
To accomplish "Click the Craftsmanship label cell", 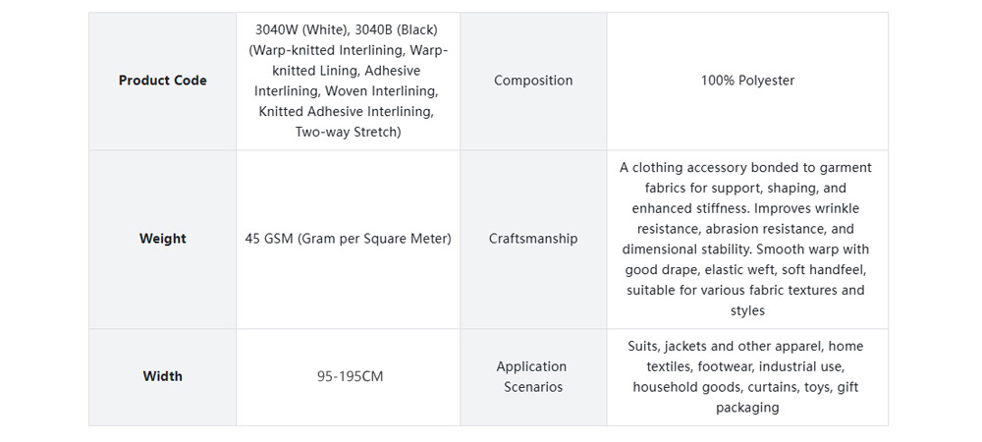I will click(x=533, y=239).
